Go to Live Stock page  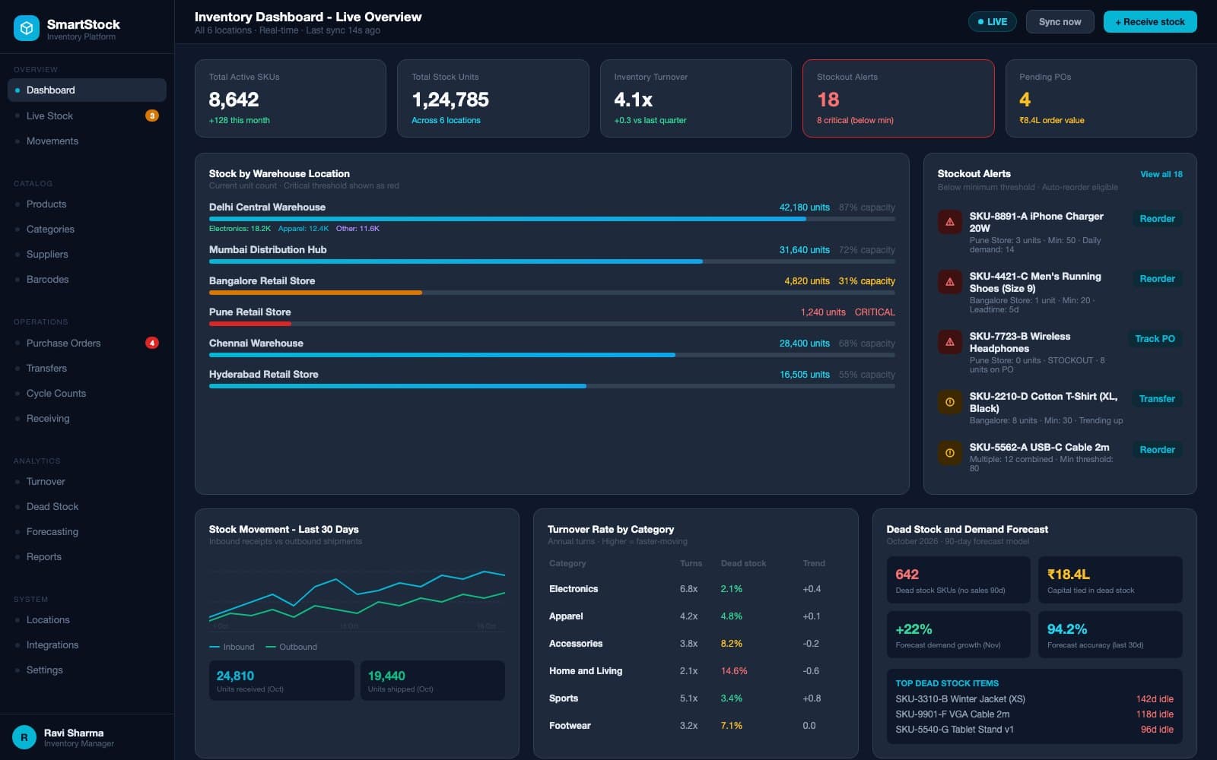tap(87, 116)
